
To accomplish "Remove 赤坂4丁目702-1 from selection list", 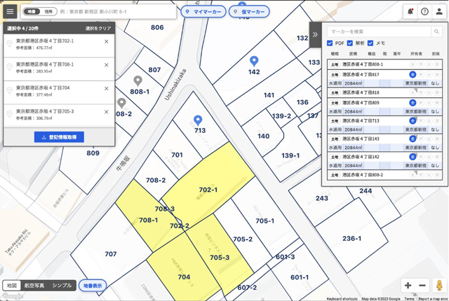I will pos(106,42).
